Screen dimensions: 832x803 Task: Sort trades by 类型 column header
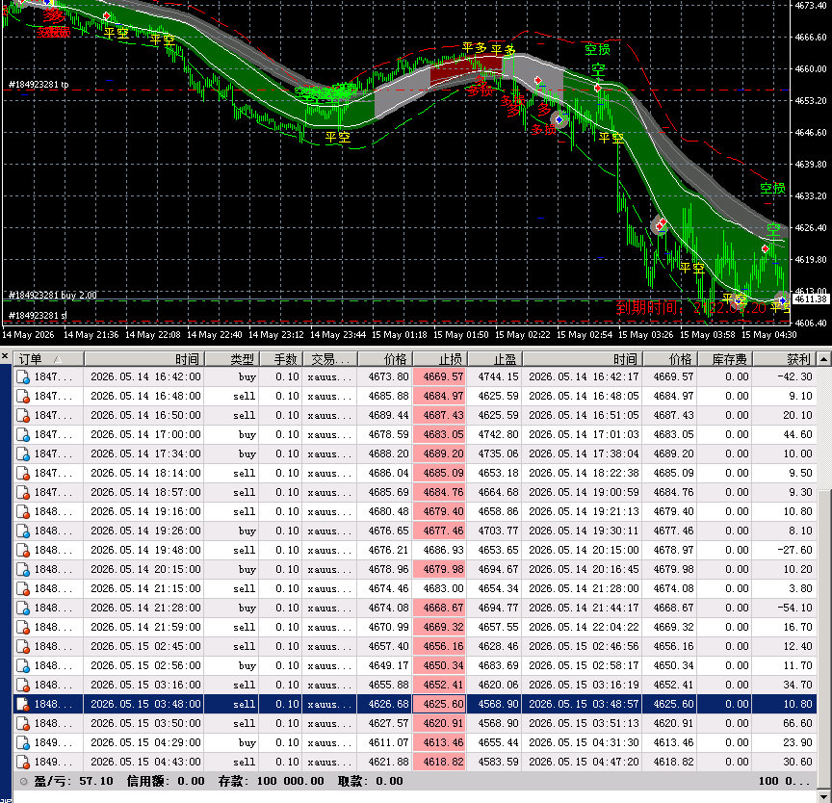(x=231, y=359)
